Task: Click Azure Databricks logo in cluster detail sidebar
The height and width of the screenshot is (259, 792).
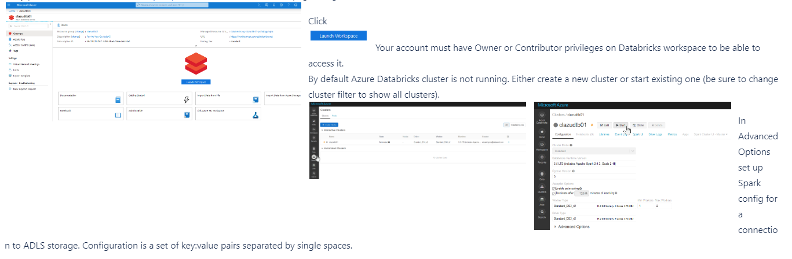Action: [542, 117]
